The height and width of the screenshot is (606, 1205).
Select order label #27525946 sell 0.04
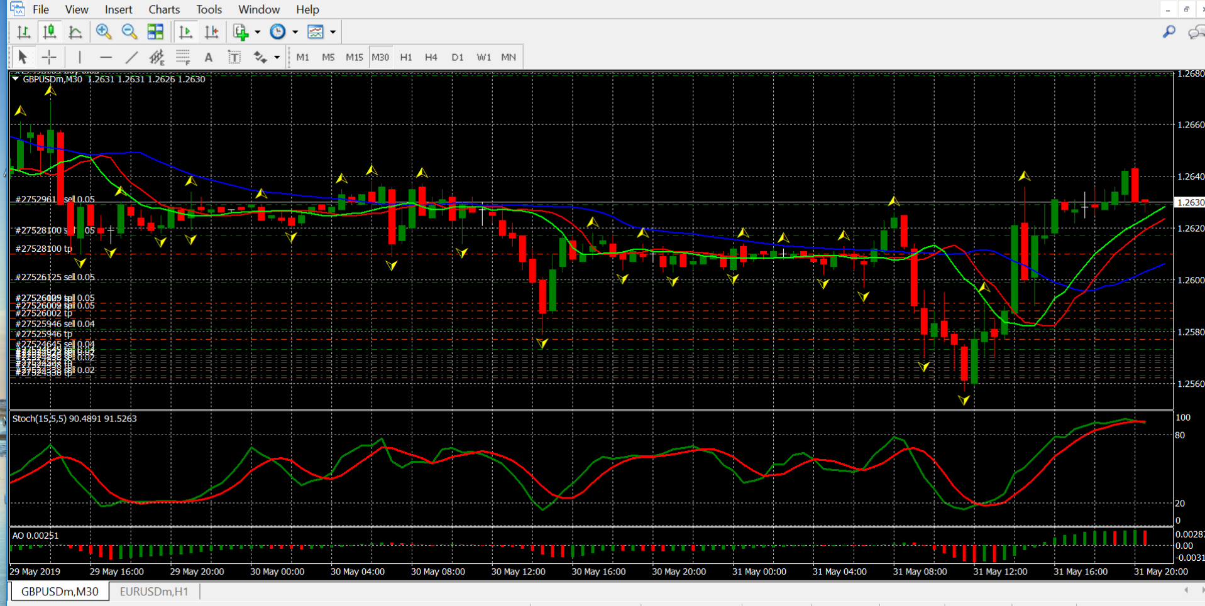point(55,324)
